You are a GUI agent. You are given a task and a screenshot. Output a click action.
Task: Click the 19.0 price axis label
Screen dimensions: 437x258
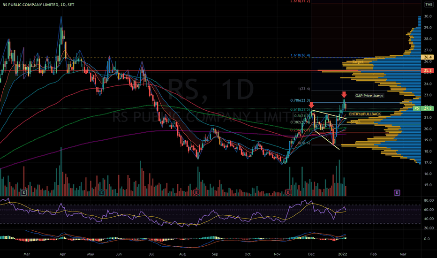428,140
